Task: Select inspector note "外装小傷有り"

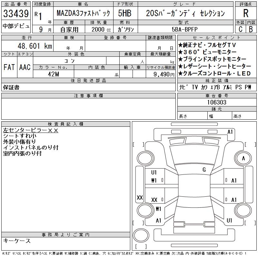Action: tap(19, 142)
